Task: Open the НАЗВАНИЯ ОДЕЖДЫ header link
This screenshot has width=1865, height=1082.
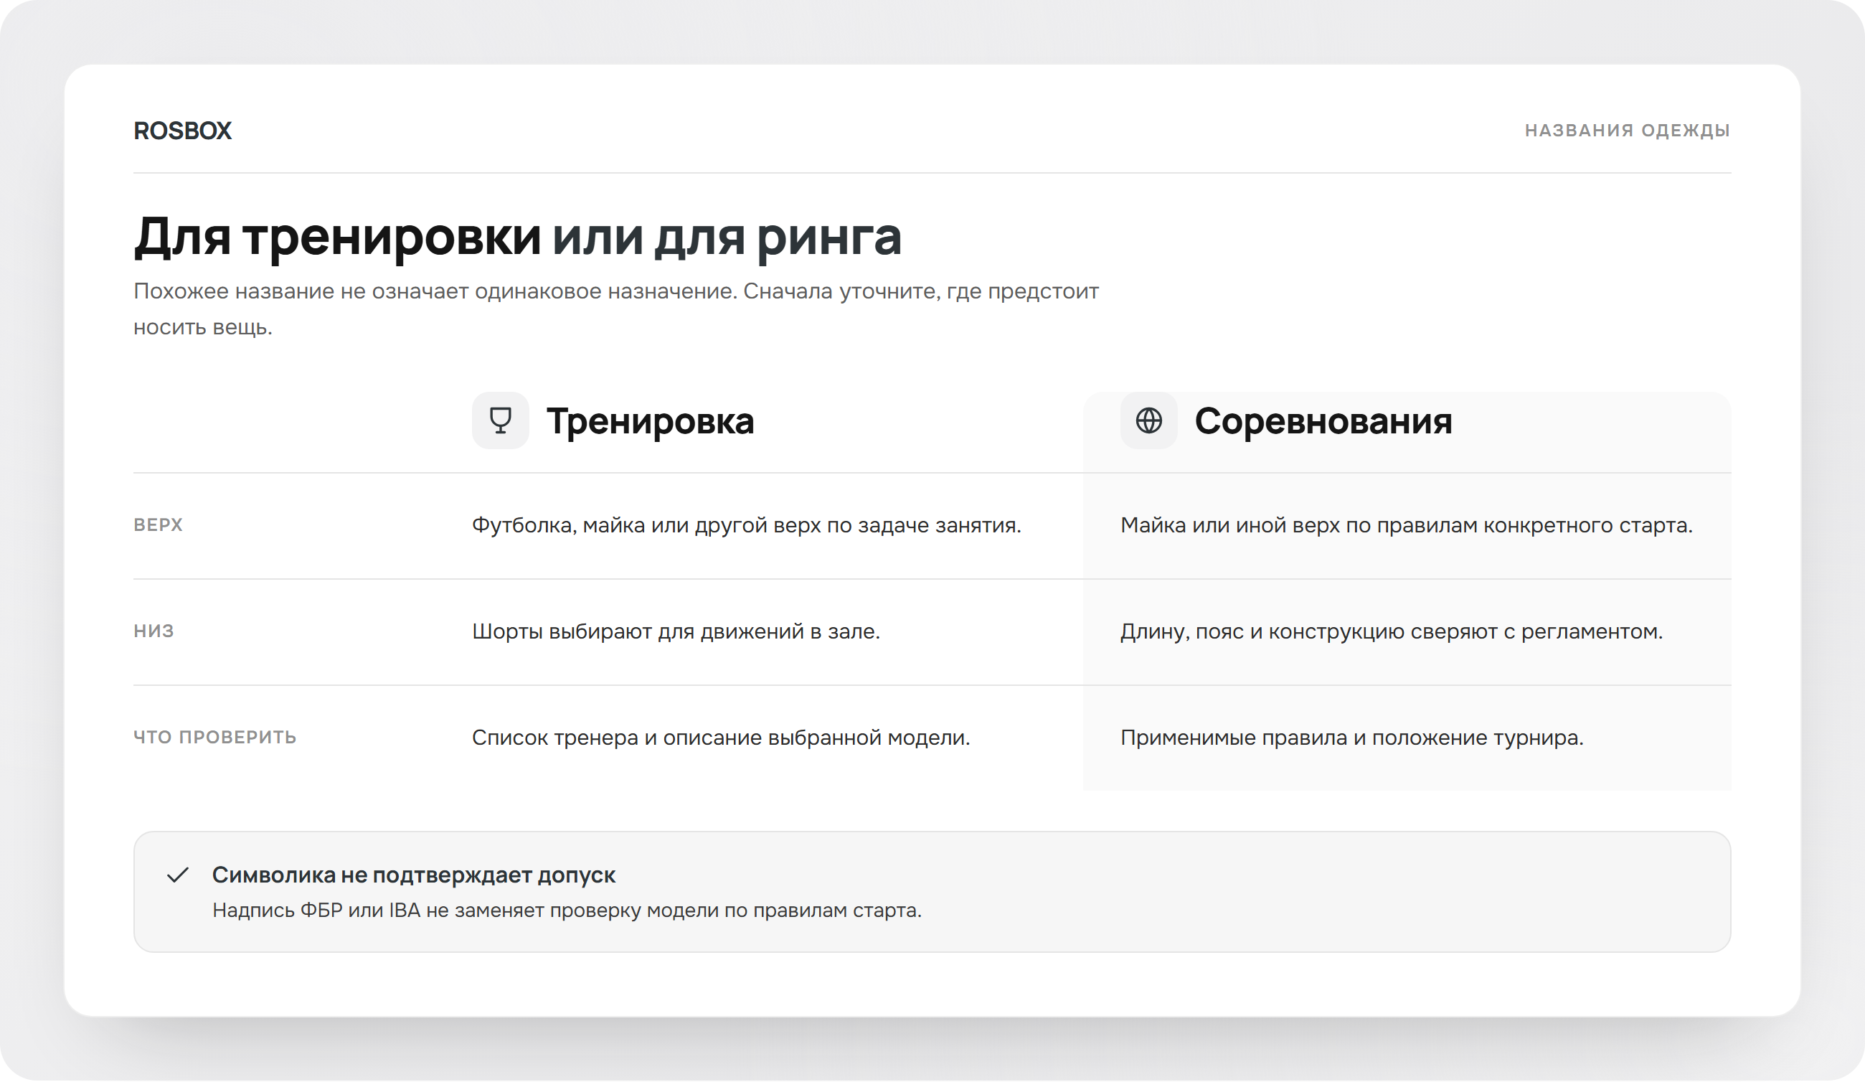Action: pyautogui.click(x=1628, y=131)
